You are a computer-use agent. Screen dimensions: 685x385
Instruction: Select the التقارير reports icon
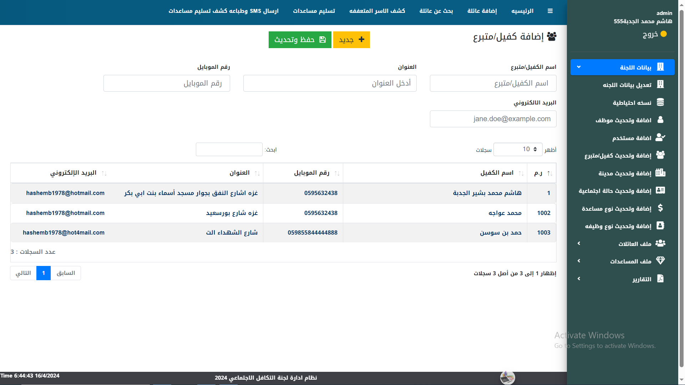661,278
